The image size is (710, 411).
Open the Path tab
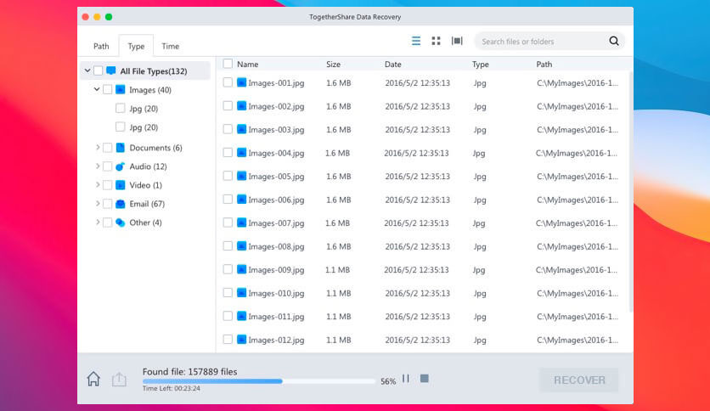click(x=101, y=46)
